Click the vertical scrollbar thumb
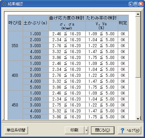Viewport: 145px width, 138px height. [138, 47]
